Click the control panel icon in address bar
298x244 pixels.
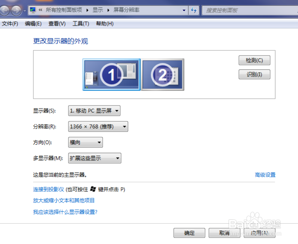click(x=33, y=10)
